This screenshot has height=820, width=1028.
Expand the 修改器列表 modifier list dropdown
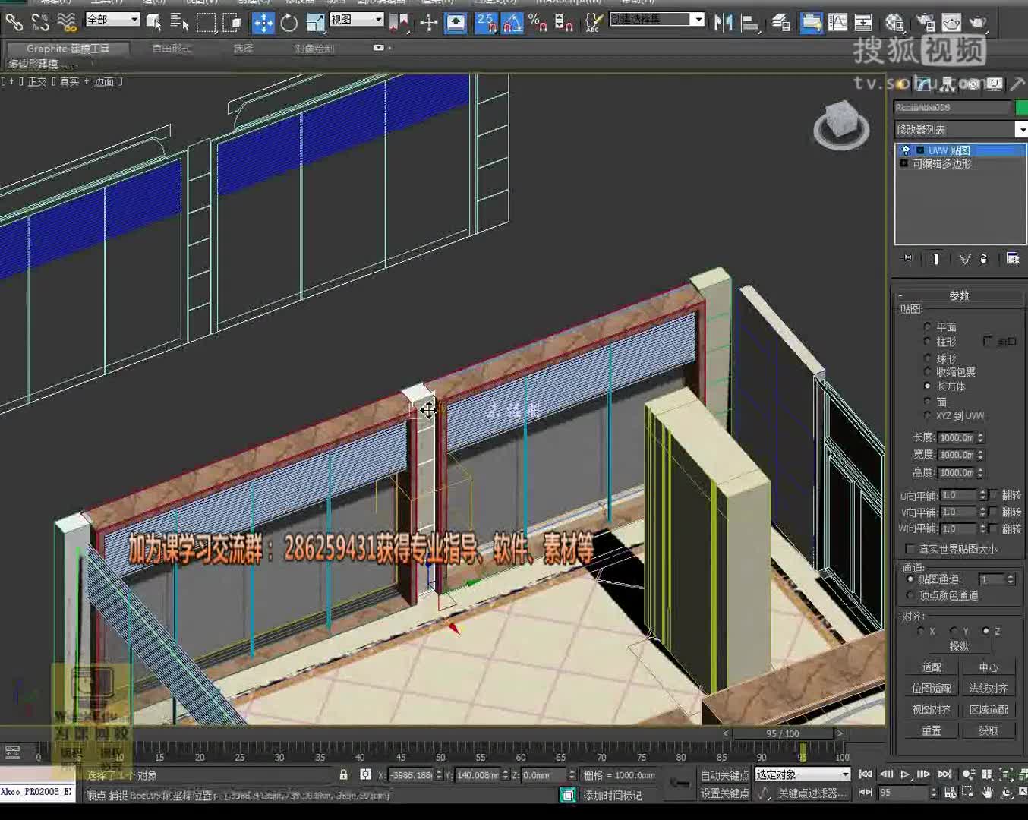pyautogui.click(x=960, y=130)
